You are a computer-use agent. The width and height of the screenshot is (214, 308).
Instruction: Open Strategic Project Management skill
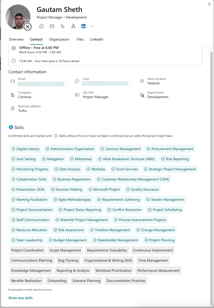(170, 169)
